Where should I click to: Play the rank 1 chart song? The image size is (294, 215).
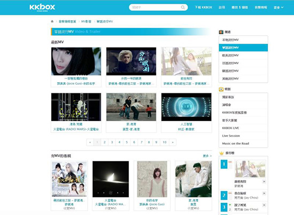[x=264, y=181]
